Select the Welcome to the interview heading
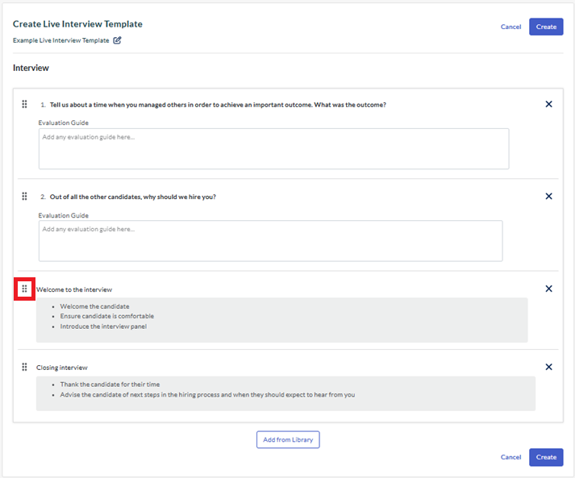575x478 pixels. click(x=74, y=289)
